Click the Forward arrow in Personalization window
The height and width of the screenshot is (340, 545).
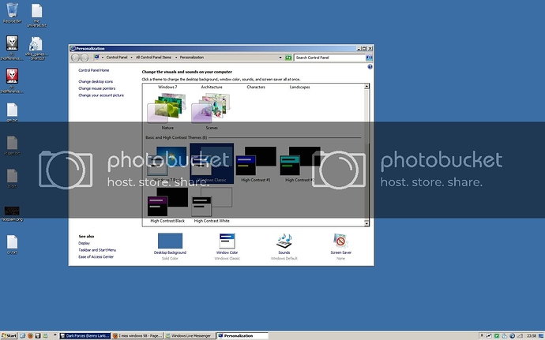84,58
